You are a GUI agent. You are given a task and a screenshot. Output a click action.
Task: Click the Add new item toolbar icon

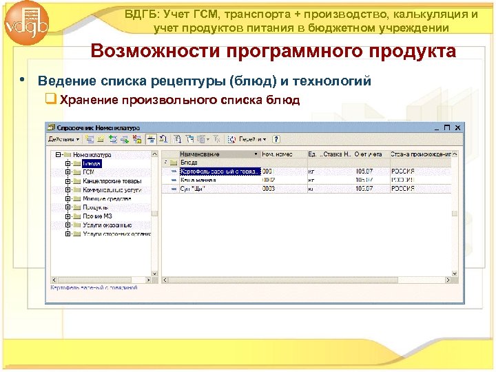[90, 139]
